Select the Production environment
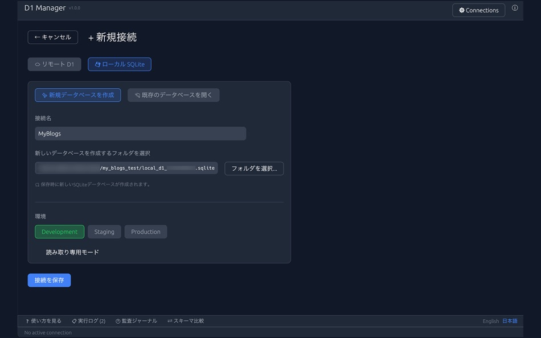This screenshot has height=338, width=541. coord(145,232)
